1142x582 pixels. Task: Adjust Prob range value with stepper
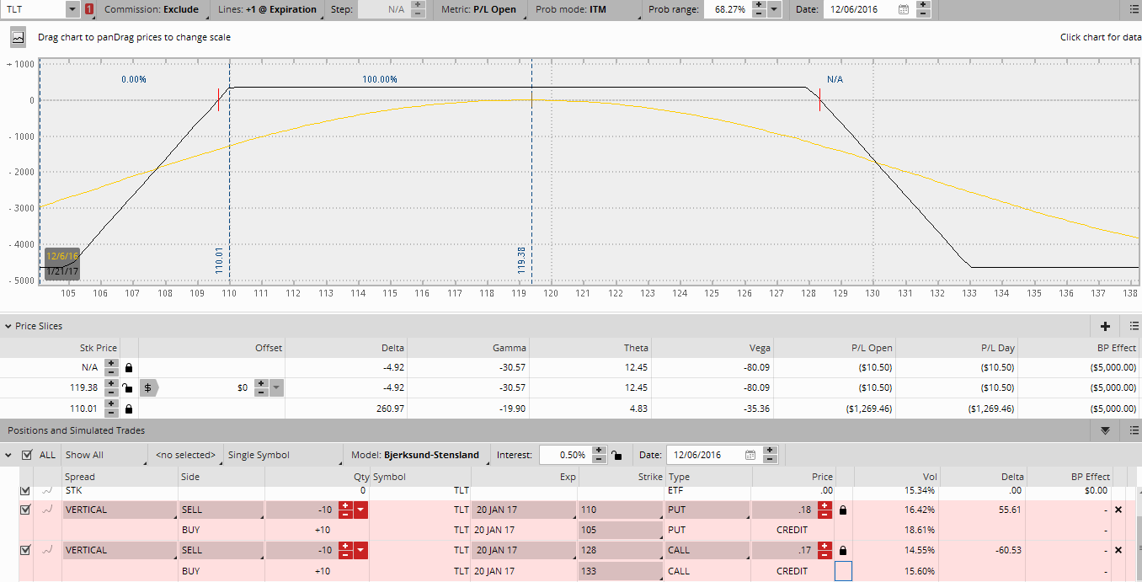coord(758,9)
